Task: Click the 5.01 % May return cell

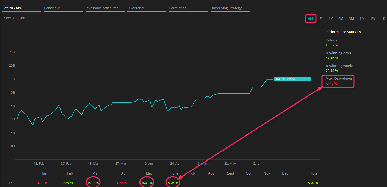Action: 147,183
